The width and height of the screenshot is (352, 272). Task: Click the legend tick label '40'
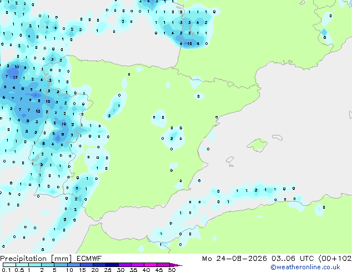click(x=146, y=270)
